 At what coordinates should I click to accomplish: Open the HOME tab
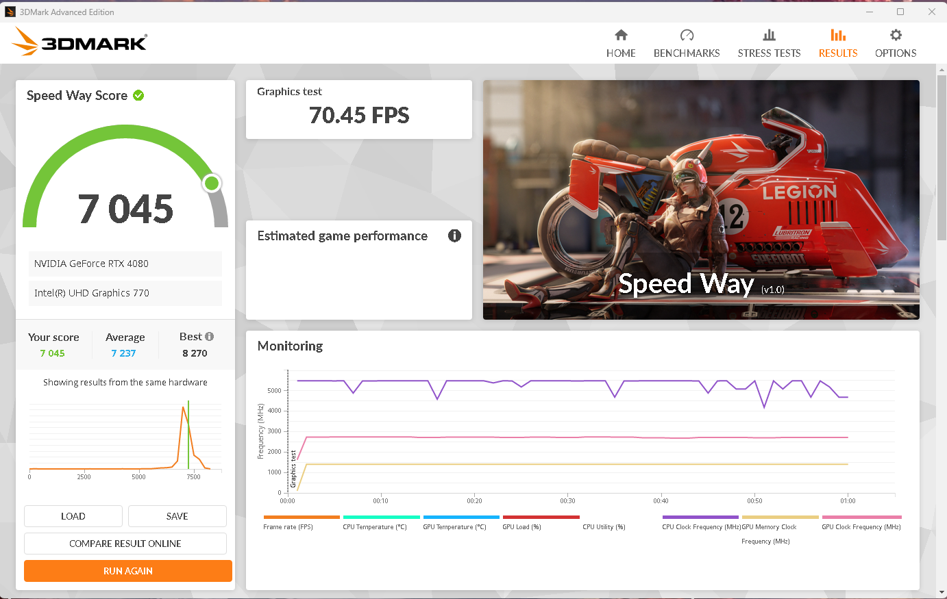click(621, 43)
